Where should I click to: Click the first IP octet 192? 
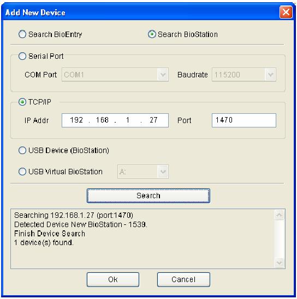tap(76, 120)
